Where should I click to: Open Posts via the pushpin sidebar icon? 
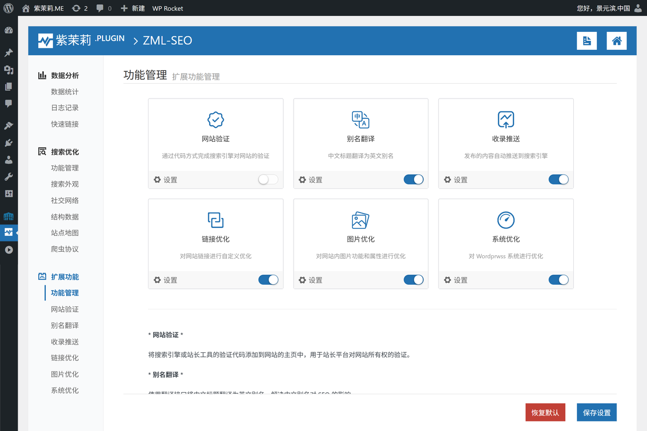click(8, 53)
